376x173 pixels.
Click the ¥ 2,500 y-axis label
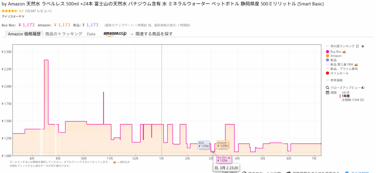7,52
